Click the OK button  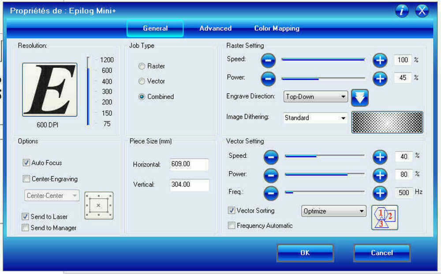305,253
